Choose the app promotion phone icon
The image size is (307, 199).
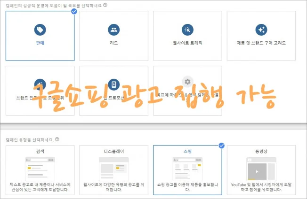114,84
